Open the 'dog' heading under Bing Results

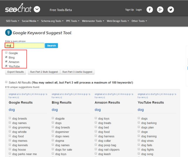[55, 110]
